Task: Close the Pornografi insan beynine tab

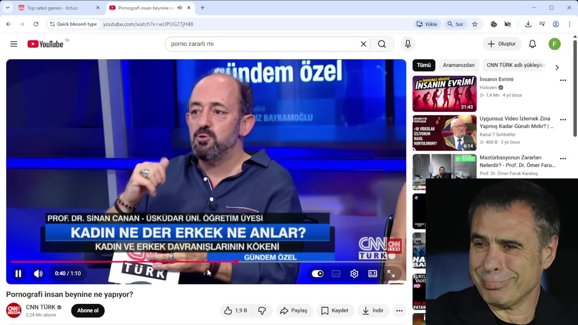Action: click(x=189, y=8)
